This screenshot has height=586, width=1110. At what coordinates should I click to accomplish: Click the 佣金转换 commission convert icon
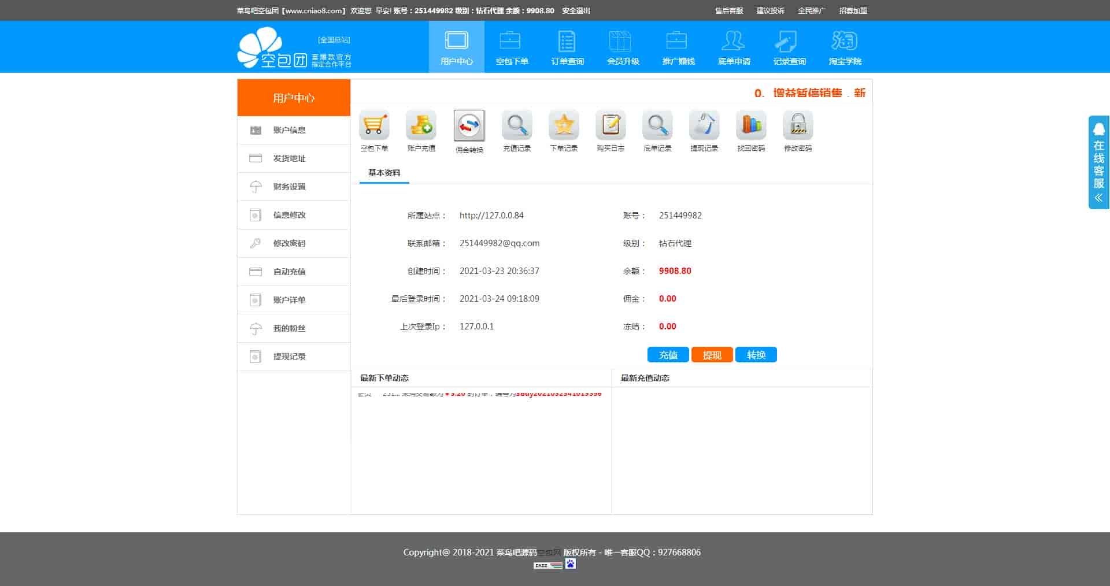(469, 126)
